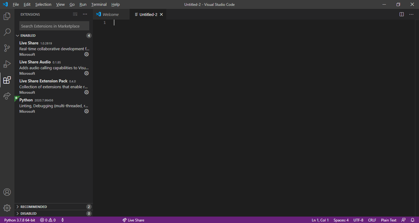Change Spaces: 4 indentation setting
Image resolution: width=419 pixels, height=223 pixels.
pyautogui.click(x=341, y=220)
